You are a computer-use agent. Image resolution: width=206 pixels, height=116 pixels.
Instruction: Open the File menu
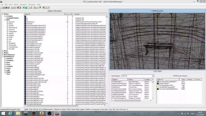pos(2,5)
